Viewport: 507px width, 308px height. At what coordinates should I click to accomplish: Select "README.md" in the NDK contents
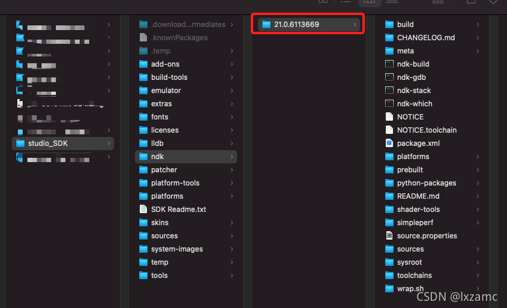(418, 196)
